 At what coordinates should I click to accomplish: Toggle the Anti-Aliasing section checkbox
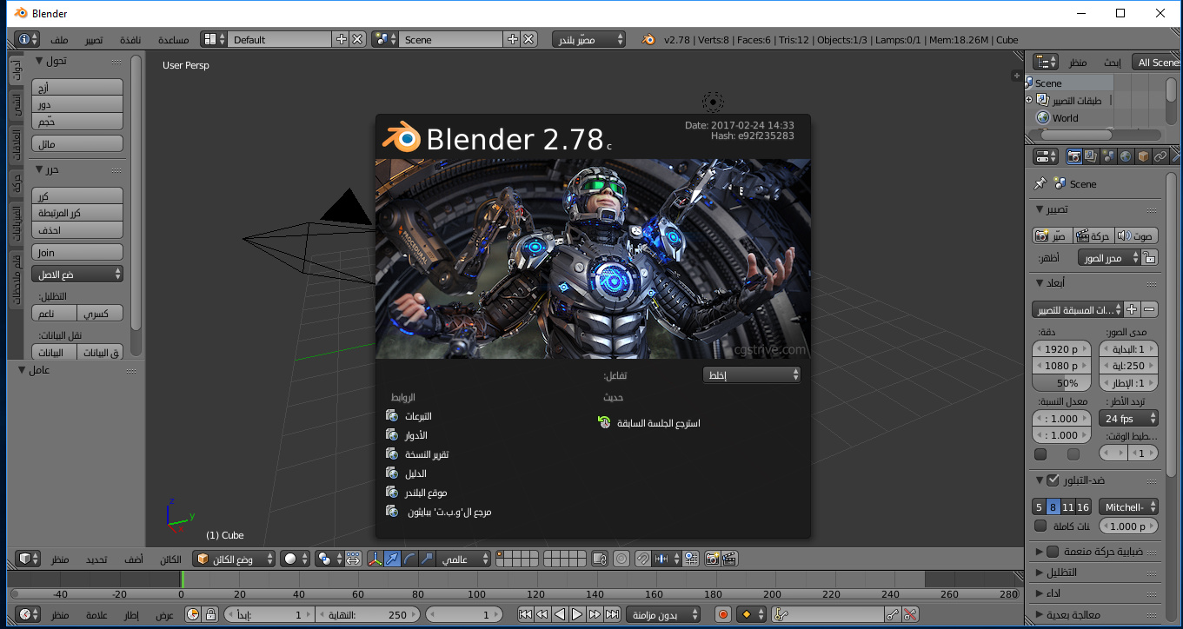coord(1053,480)
